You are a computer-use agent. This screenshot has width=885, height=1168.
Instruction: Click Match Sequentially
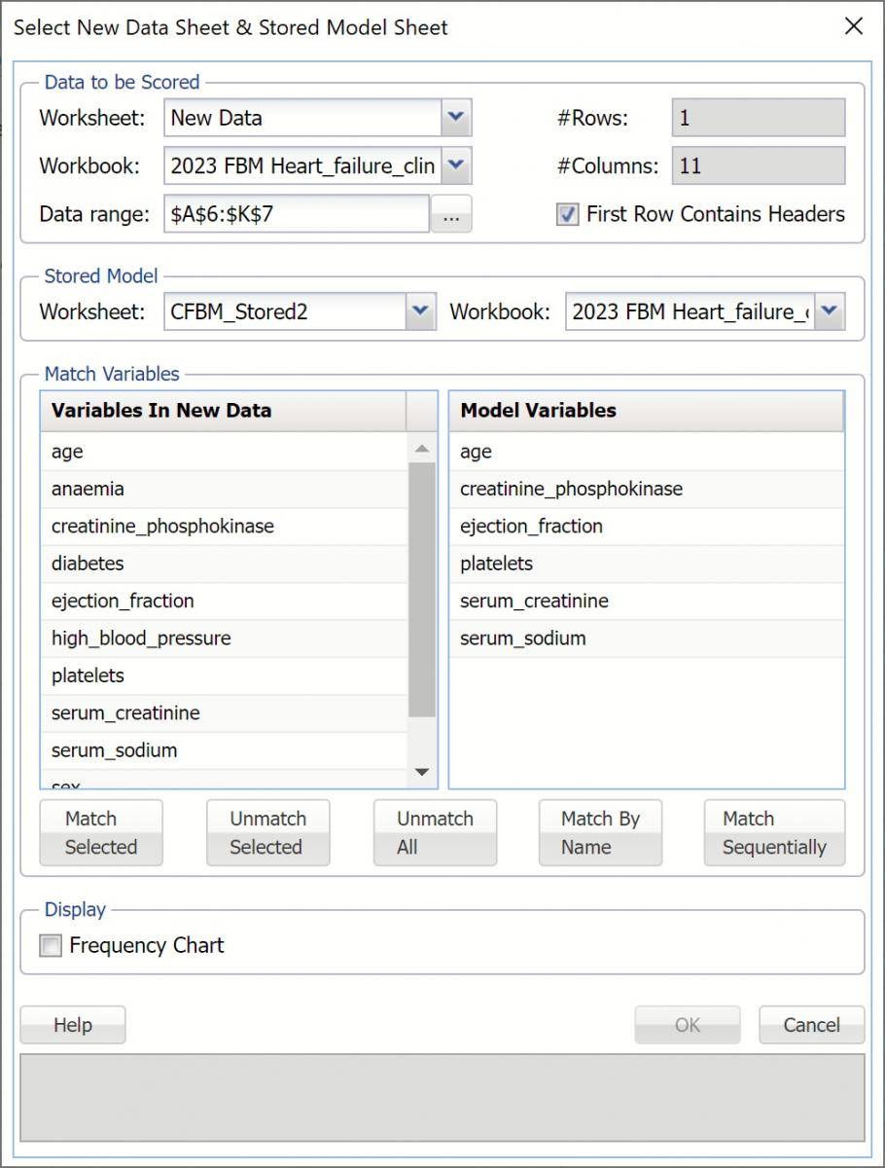click(773, 832)
